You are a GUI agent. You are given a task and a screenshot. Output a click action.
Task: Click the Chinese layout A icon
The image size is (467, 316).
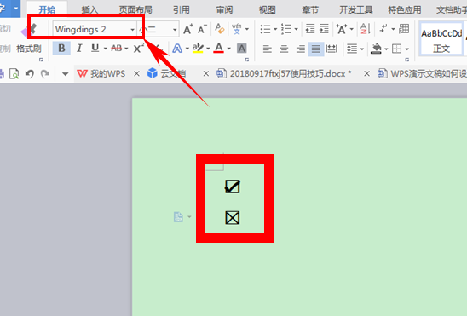tap(342, 29)
